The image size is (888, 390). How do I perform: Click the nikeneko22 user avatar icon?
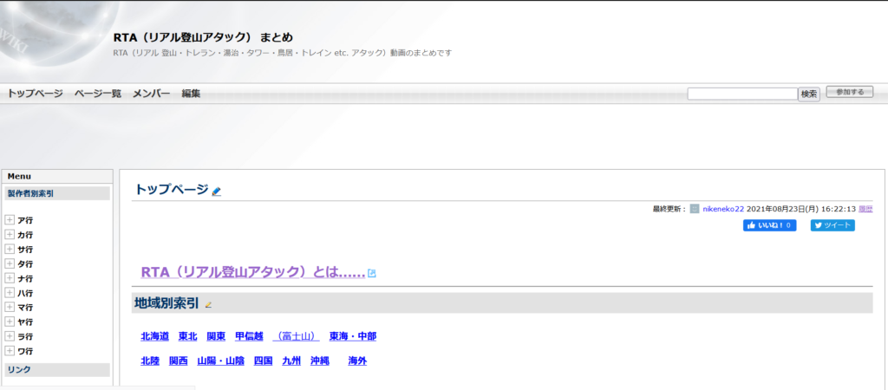[695, 209]
